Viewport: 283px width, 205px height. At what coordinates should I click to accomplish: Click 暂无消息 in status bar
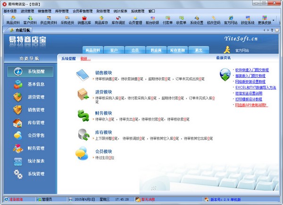[148, 199]
